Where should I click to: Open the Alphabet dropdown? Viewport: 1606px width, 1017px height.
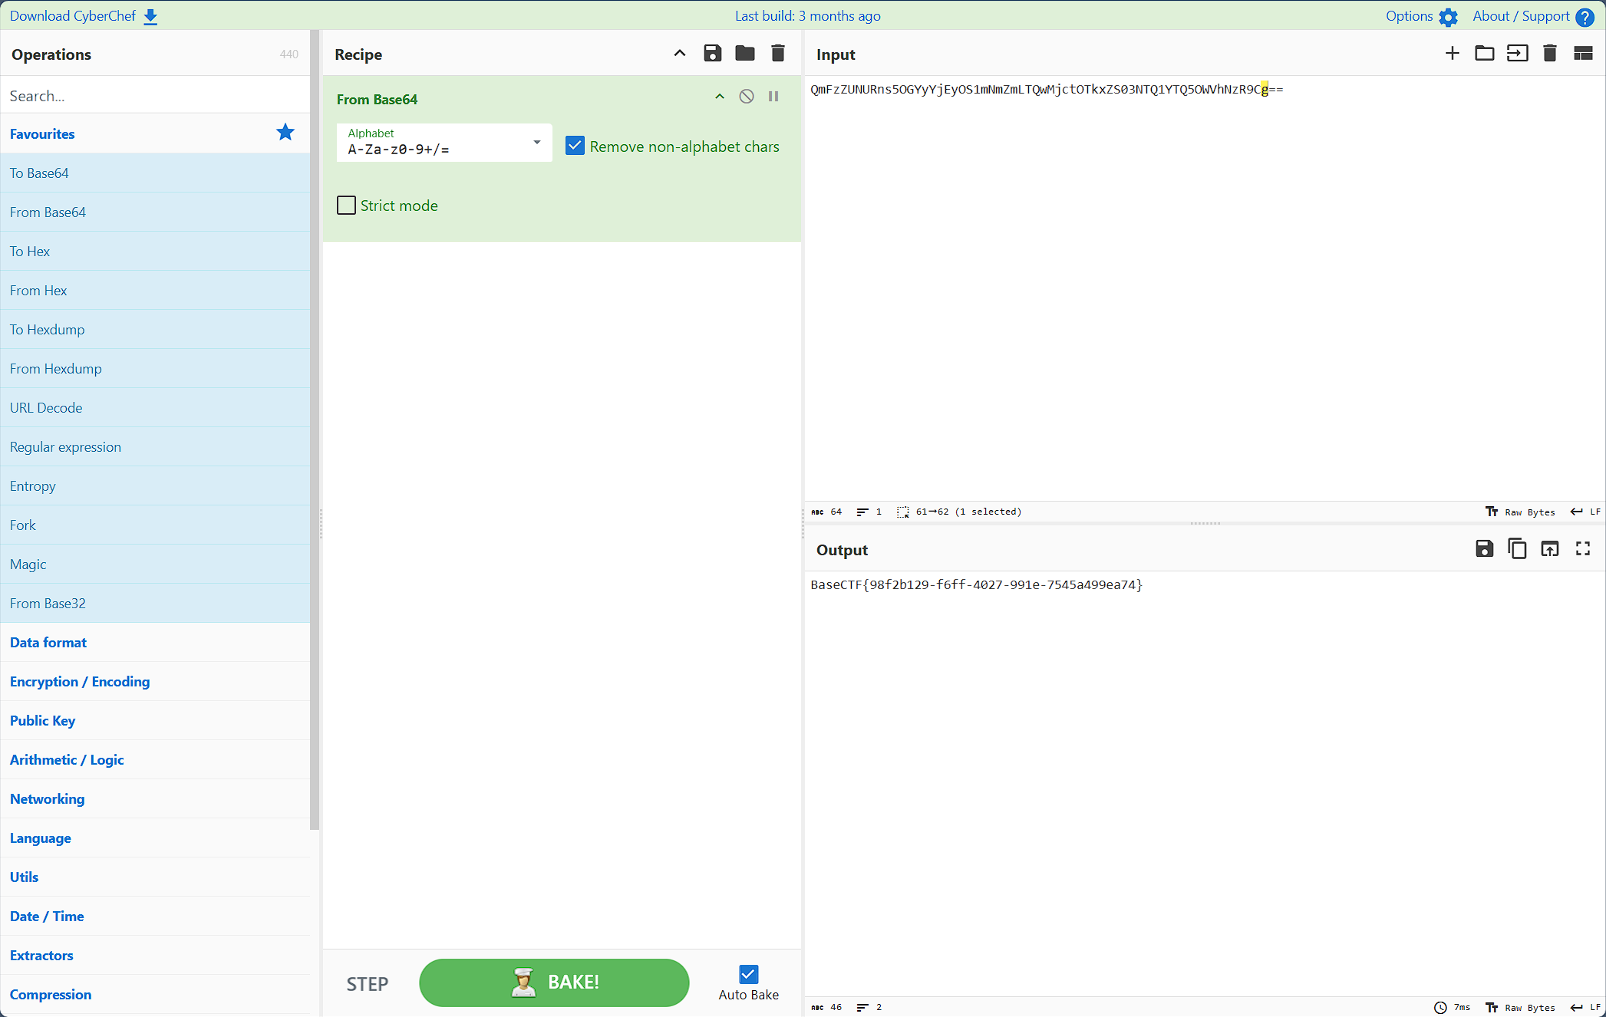[444, 143]
